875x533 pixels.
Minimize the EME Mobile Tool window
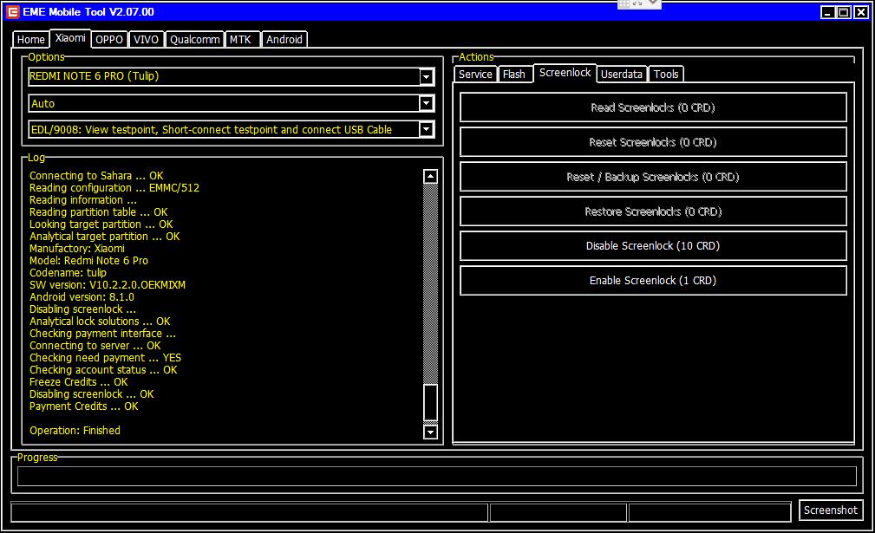click(x=828, y=12)
